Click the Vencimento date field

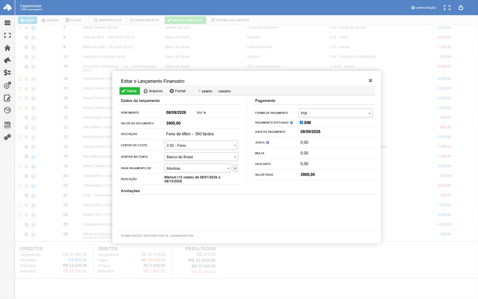[x=176, y=112]
